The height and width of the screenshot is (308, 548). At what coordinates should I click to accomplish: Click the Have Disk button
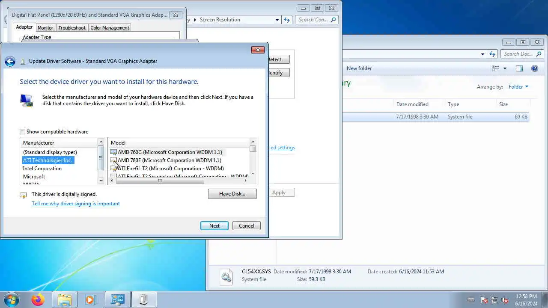(232, 194)
